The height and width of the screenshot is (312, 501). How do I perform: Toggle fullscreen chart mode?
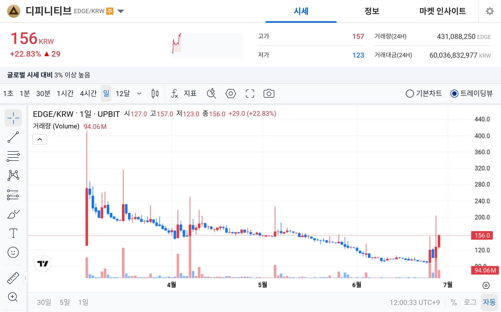point(250,94)
